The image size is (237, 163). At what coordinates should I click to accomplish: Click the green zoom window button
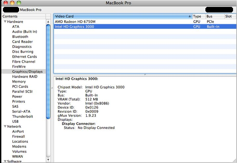point(19,3)
